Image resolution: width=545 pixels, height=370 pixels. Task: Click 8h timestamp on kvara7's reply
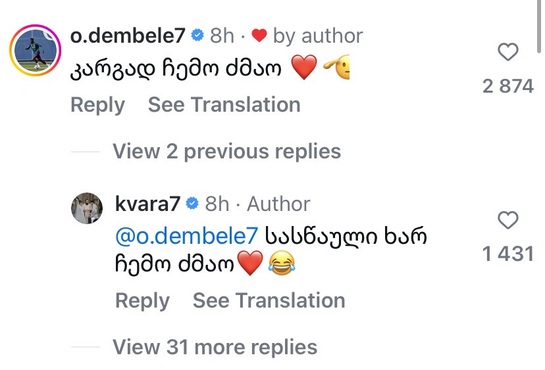[217, 204]
